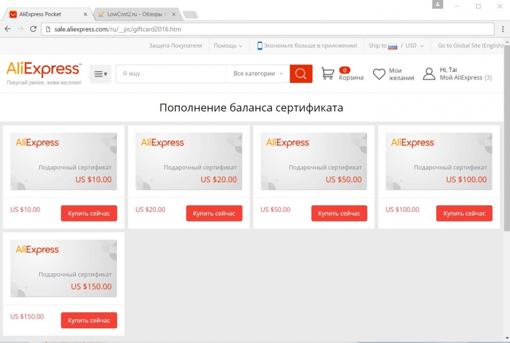
Task: Open Мой AliExpress account link
Action: pos(466,78)
